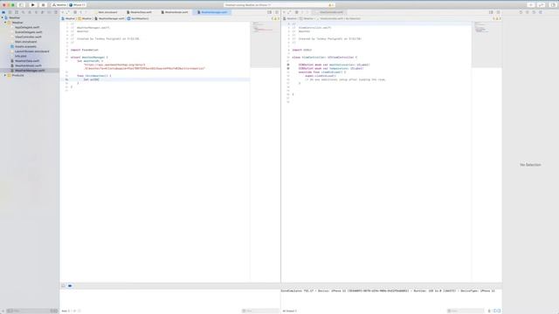
Task: Click Weather project in left jump bar
Action: (68, 18)
